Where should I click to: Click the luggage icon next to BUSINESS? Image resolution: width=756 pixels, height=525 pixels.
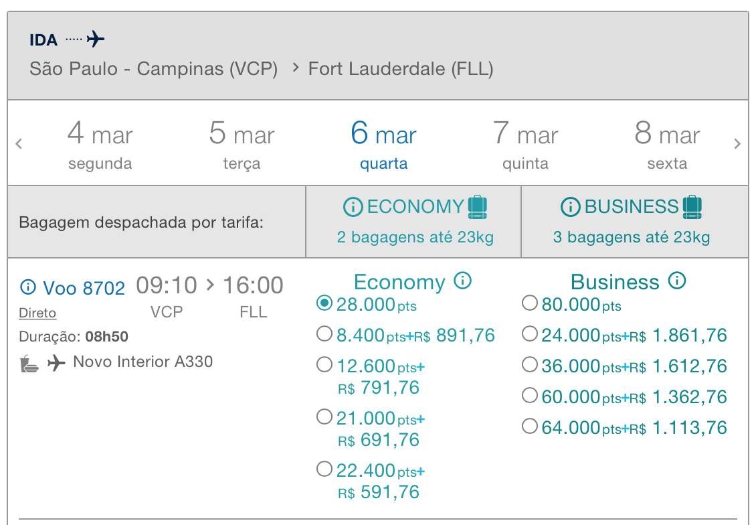692,207
